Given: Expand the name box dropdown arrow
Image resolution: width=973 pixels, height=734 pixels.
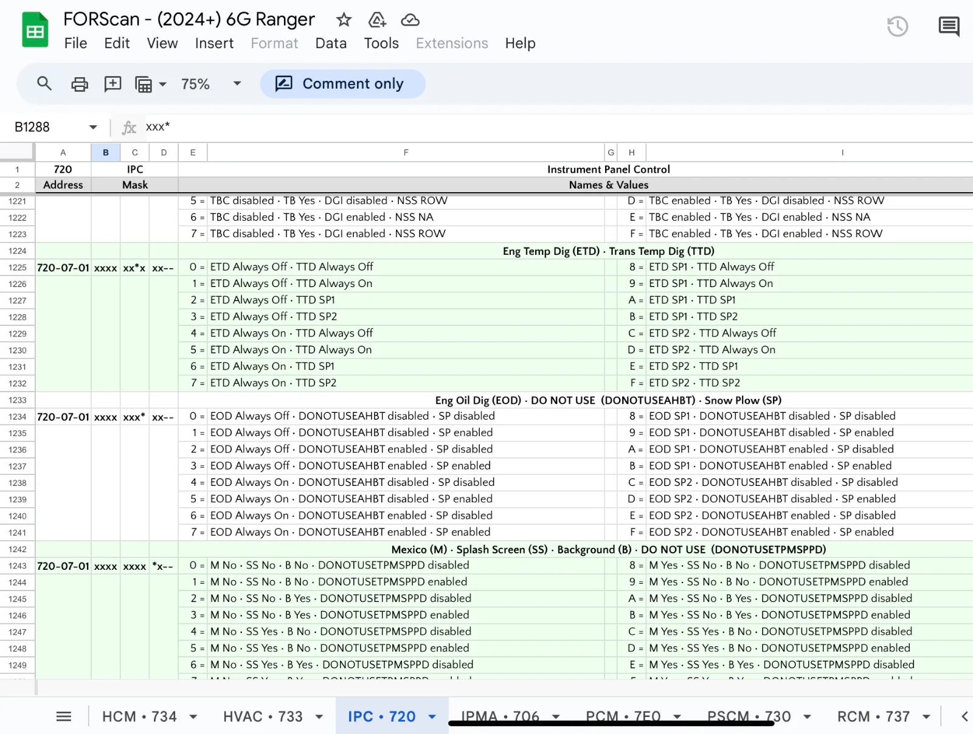Looking at the screenshot, I should (x=93, y=127).
